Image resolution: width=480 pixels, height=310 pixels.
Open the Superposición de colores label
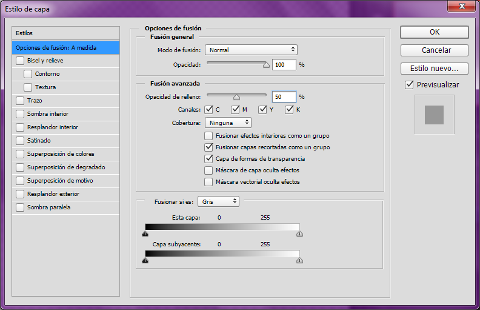coord(61,153)
